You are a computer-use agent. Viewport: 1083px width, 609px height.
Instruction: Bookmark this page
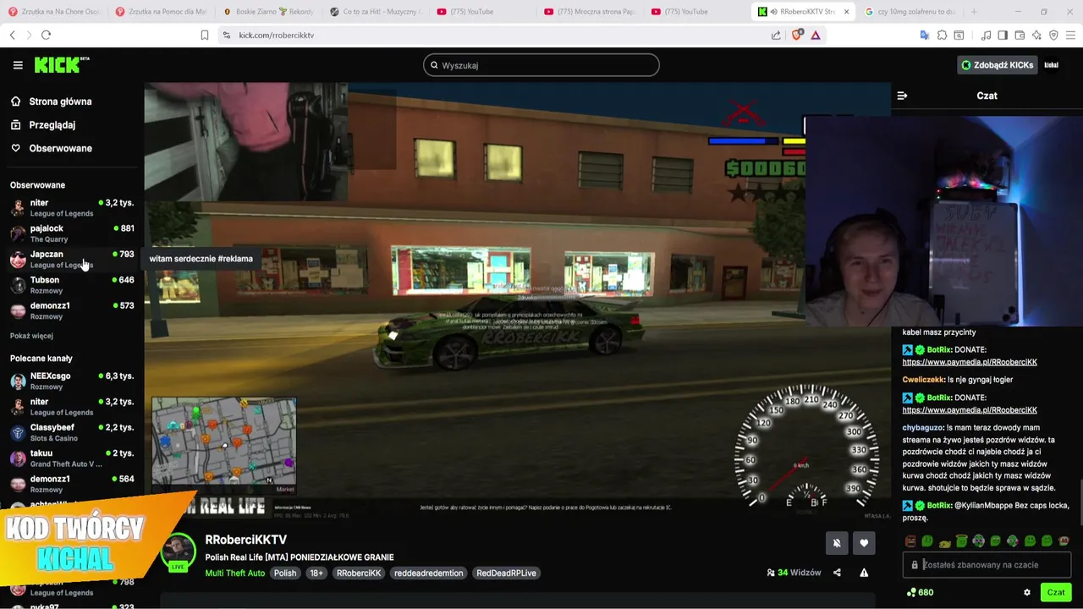coord(205,35)
